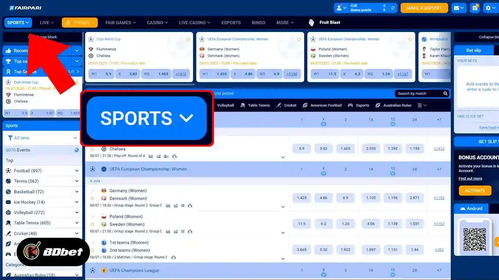Open standings list icon for Germany vs Denmark
Image resolution: width=499 pixels, height=280 pixels.
point(183,206)
